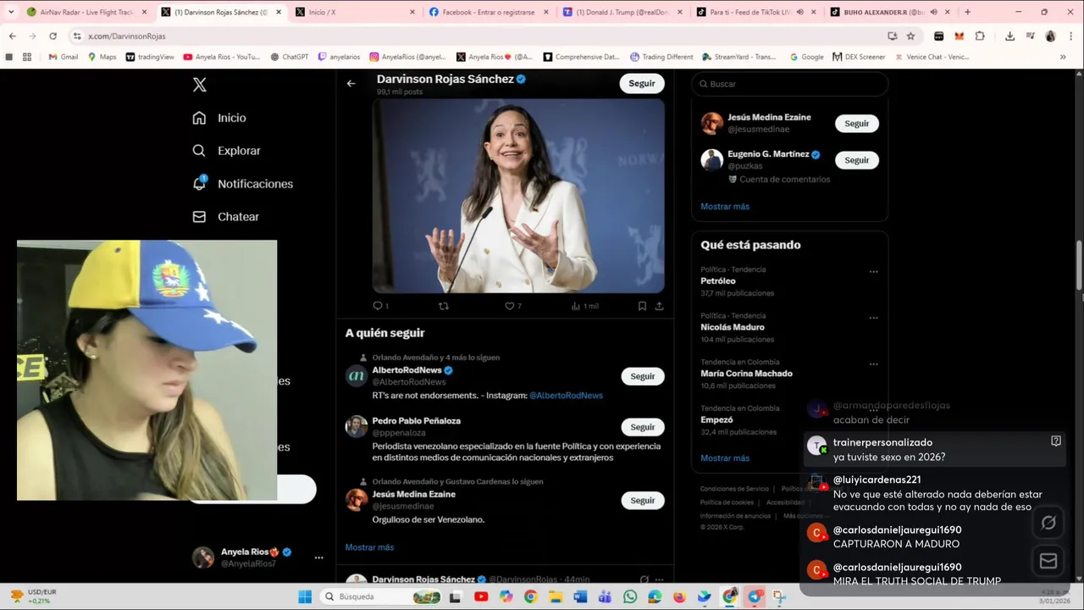This screenshot has width=1084, height=610.
Task: Share the post with the share icon
Action: pyautogui.click(x=659, y=306)
